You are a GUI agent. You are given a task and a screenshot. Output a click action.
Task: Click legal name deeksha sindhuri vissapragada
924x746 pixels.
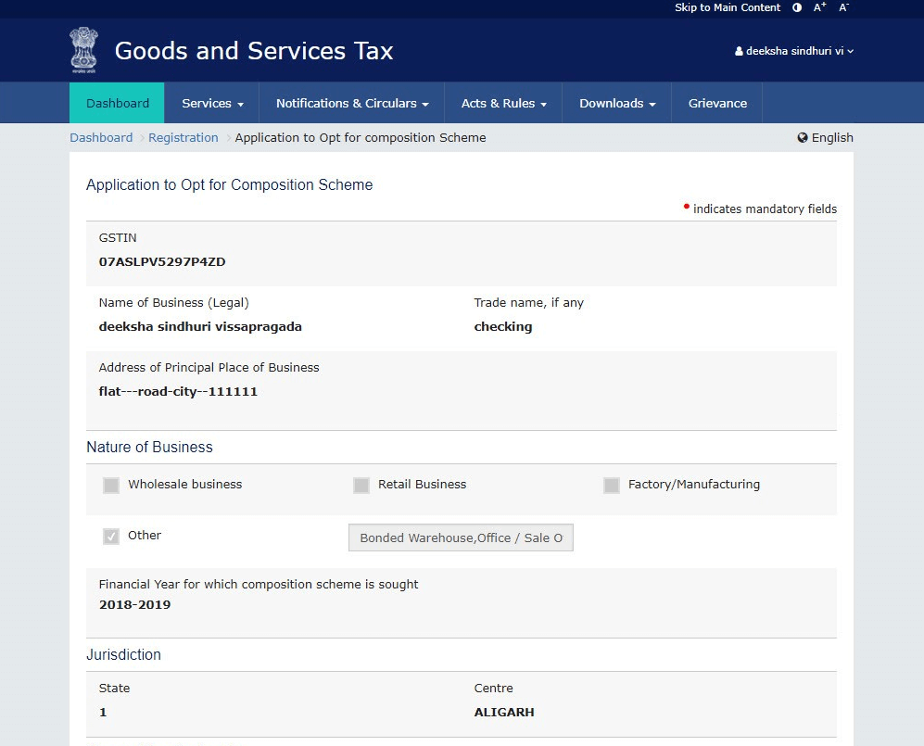(x=200, y=326)
